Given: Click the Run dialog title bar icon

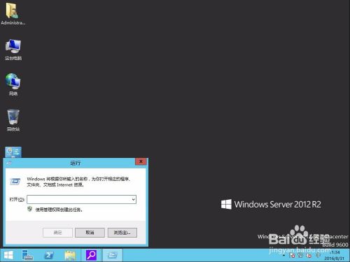Looking at the screenshot, I should point(9,163).
